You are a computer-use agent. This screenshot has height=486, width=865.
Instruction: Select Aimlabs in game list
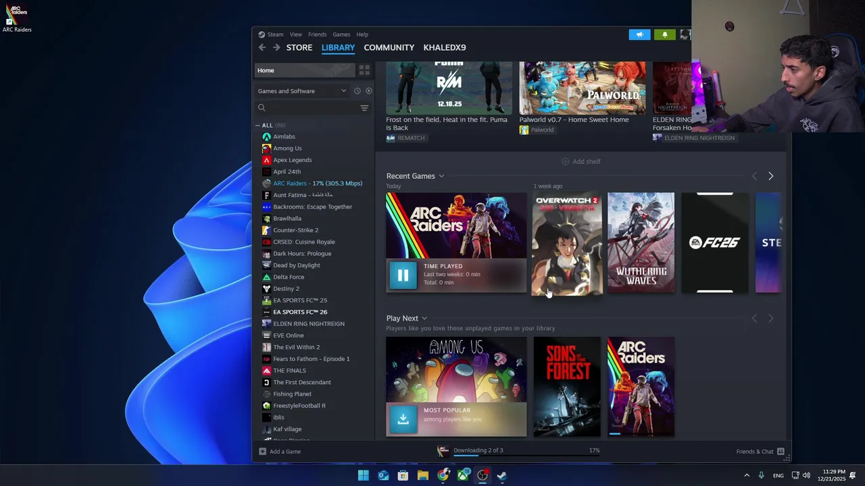(284, 136)
